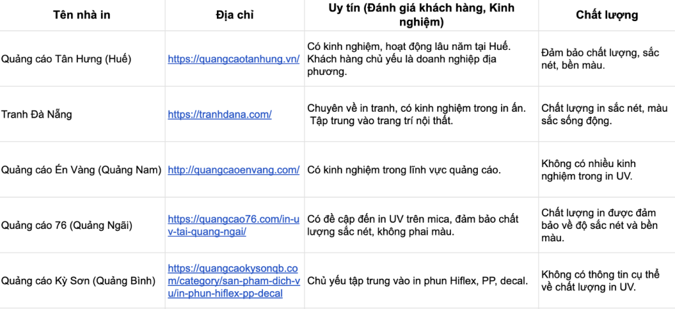Select the 'Chất lượng' header cell
This screenshot has width=675, height=309.
tap(607, 15)
